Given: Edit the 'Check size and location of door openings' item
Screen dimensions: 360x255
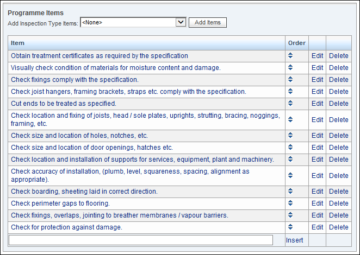Looking at the screenshot, I should click(x=317, y=148).
